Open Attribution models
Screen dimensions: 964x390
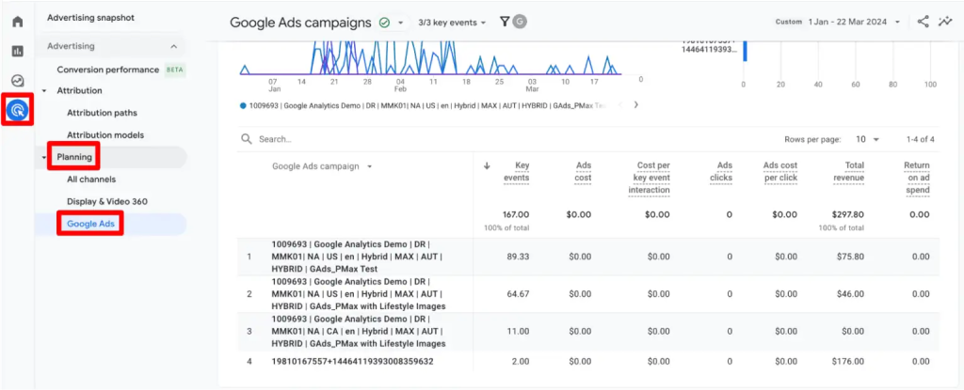tap(105, 135)
